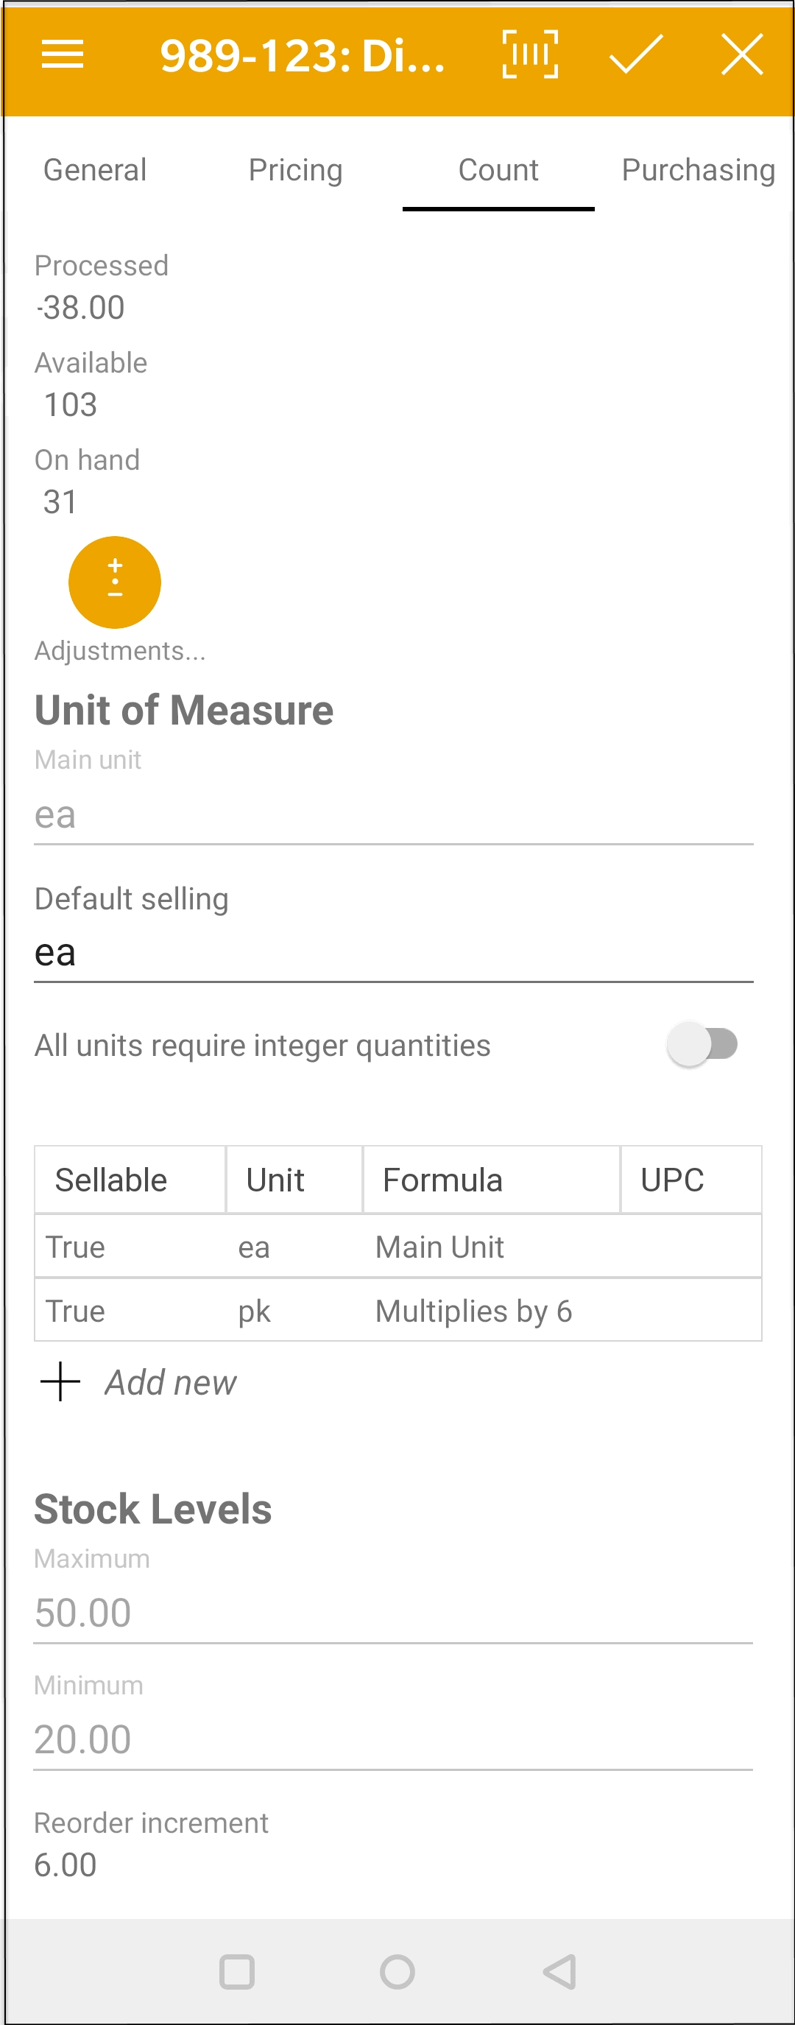Confirm changes with the checkmark icon

click(635, 54)
